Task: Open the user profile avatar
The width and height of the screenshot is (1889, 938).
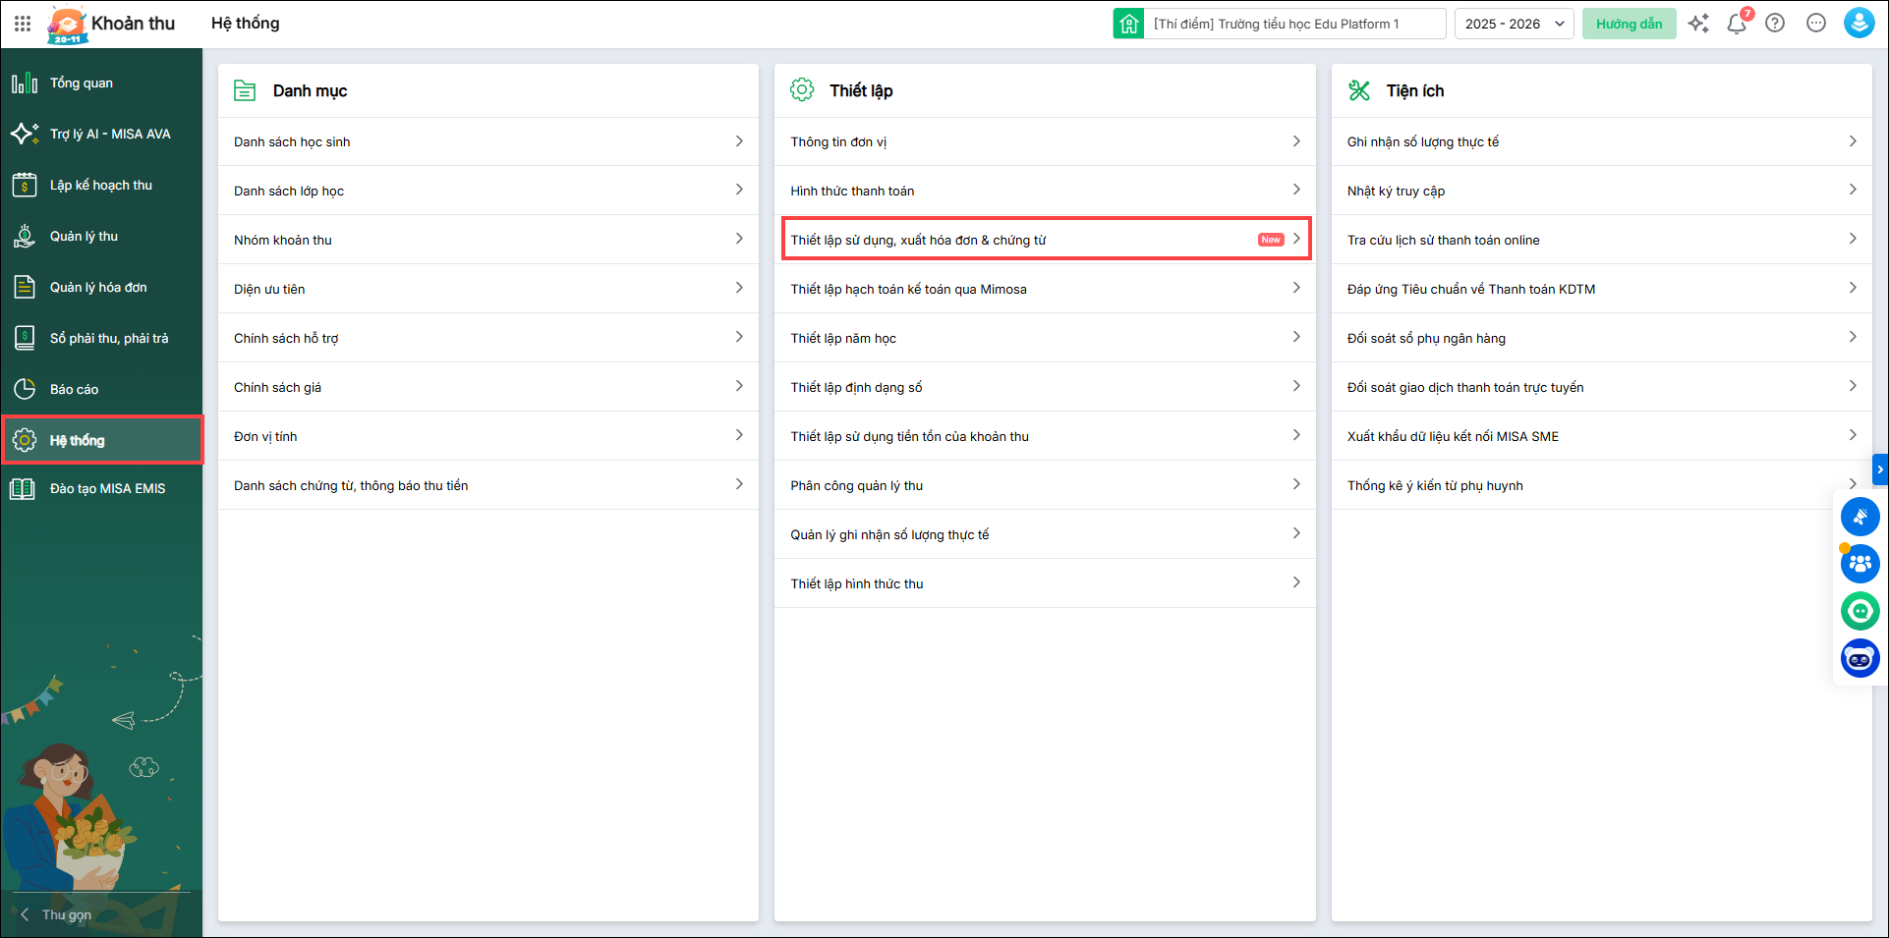Action: pos(1859,24)
